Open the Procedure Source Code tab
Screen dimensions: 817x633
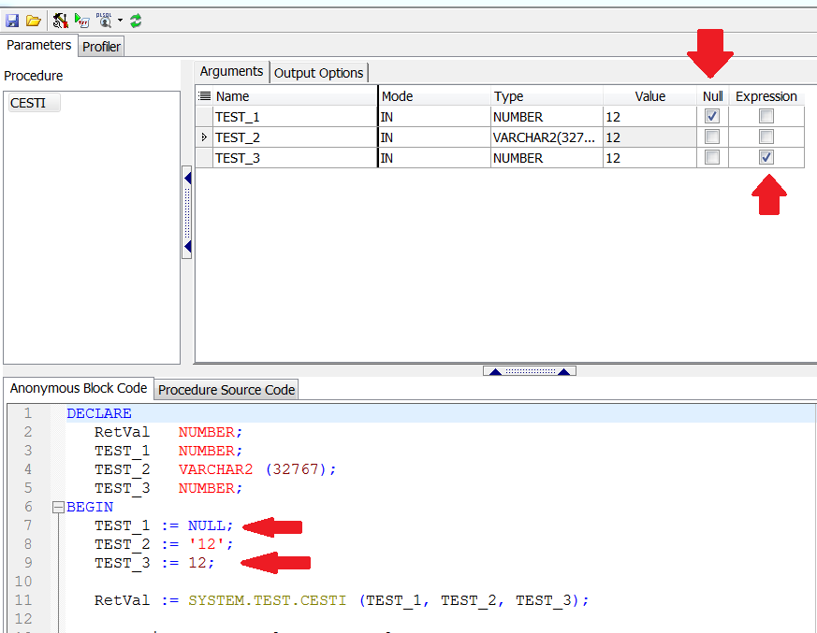[x=226, y=389]
